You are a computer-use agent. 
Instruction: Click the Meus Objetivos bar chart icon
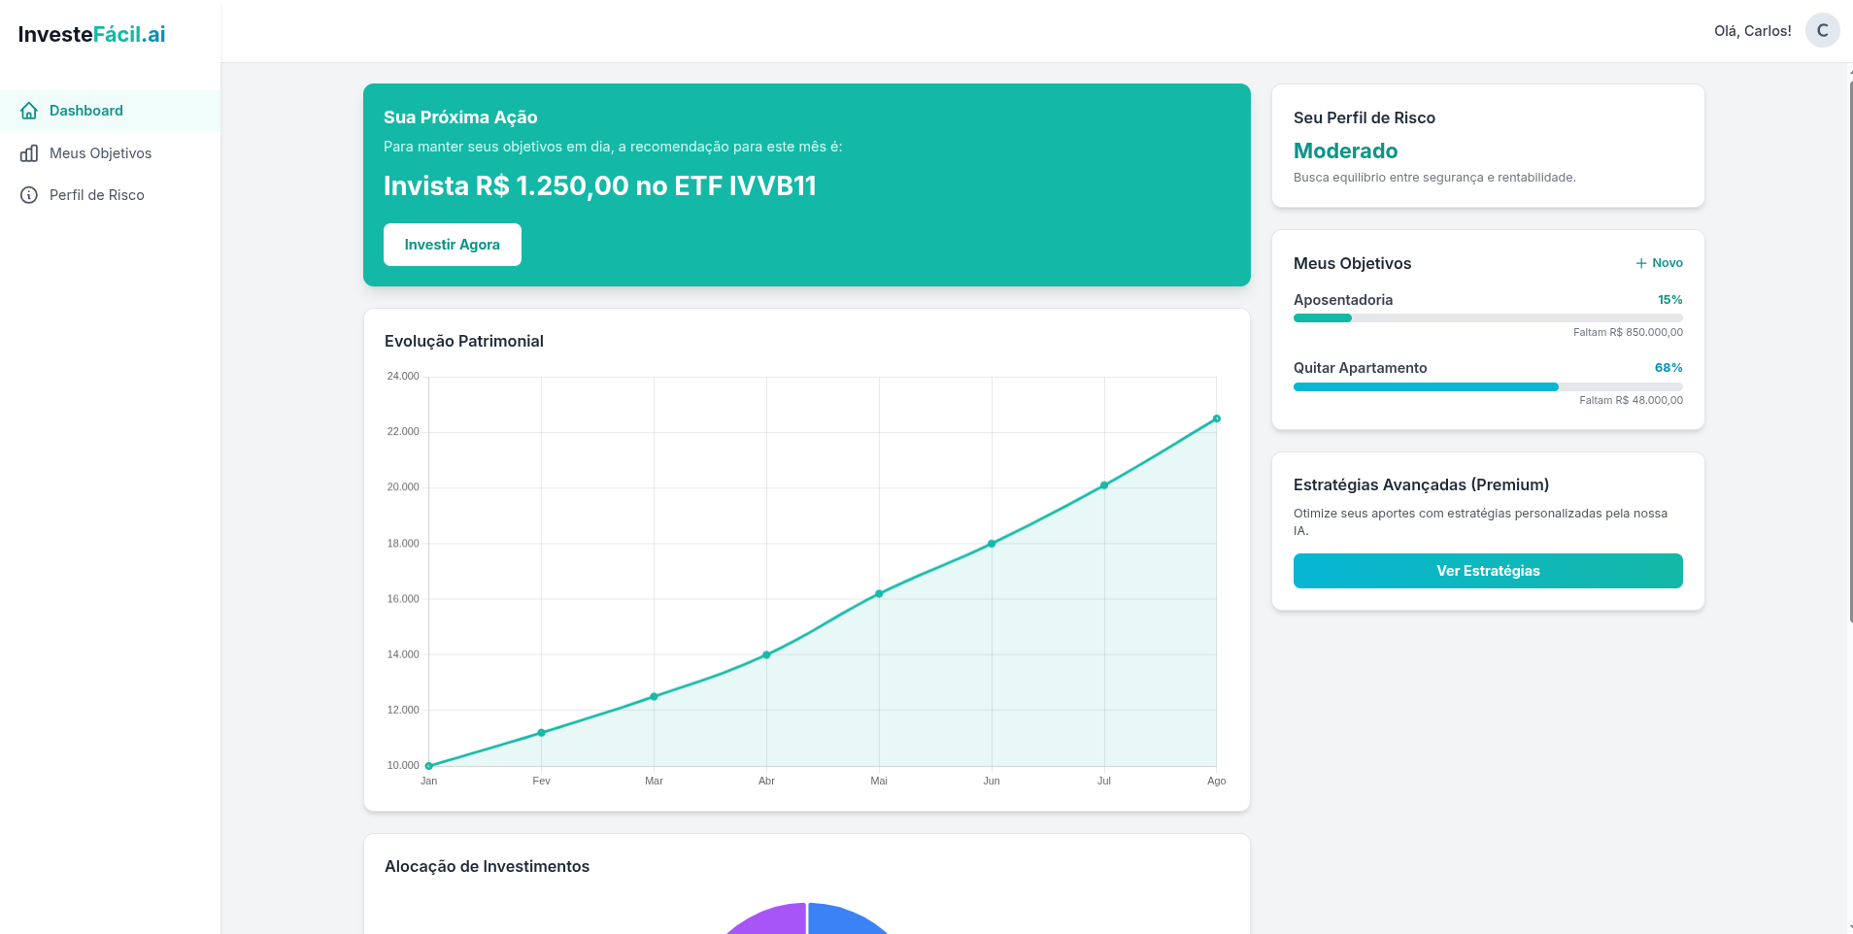tap(29, 153)
